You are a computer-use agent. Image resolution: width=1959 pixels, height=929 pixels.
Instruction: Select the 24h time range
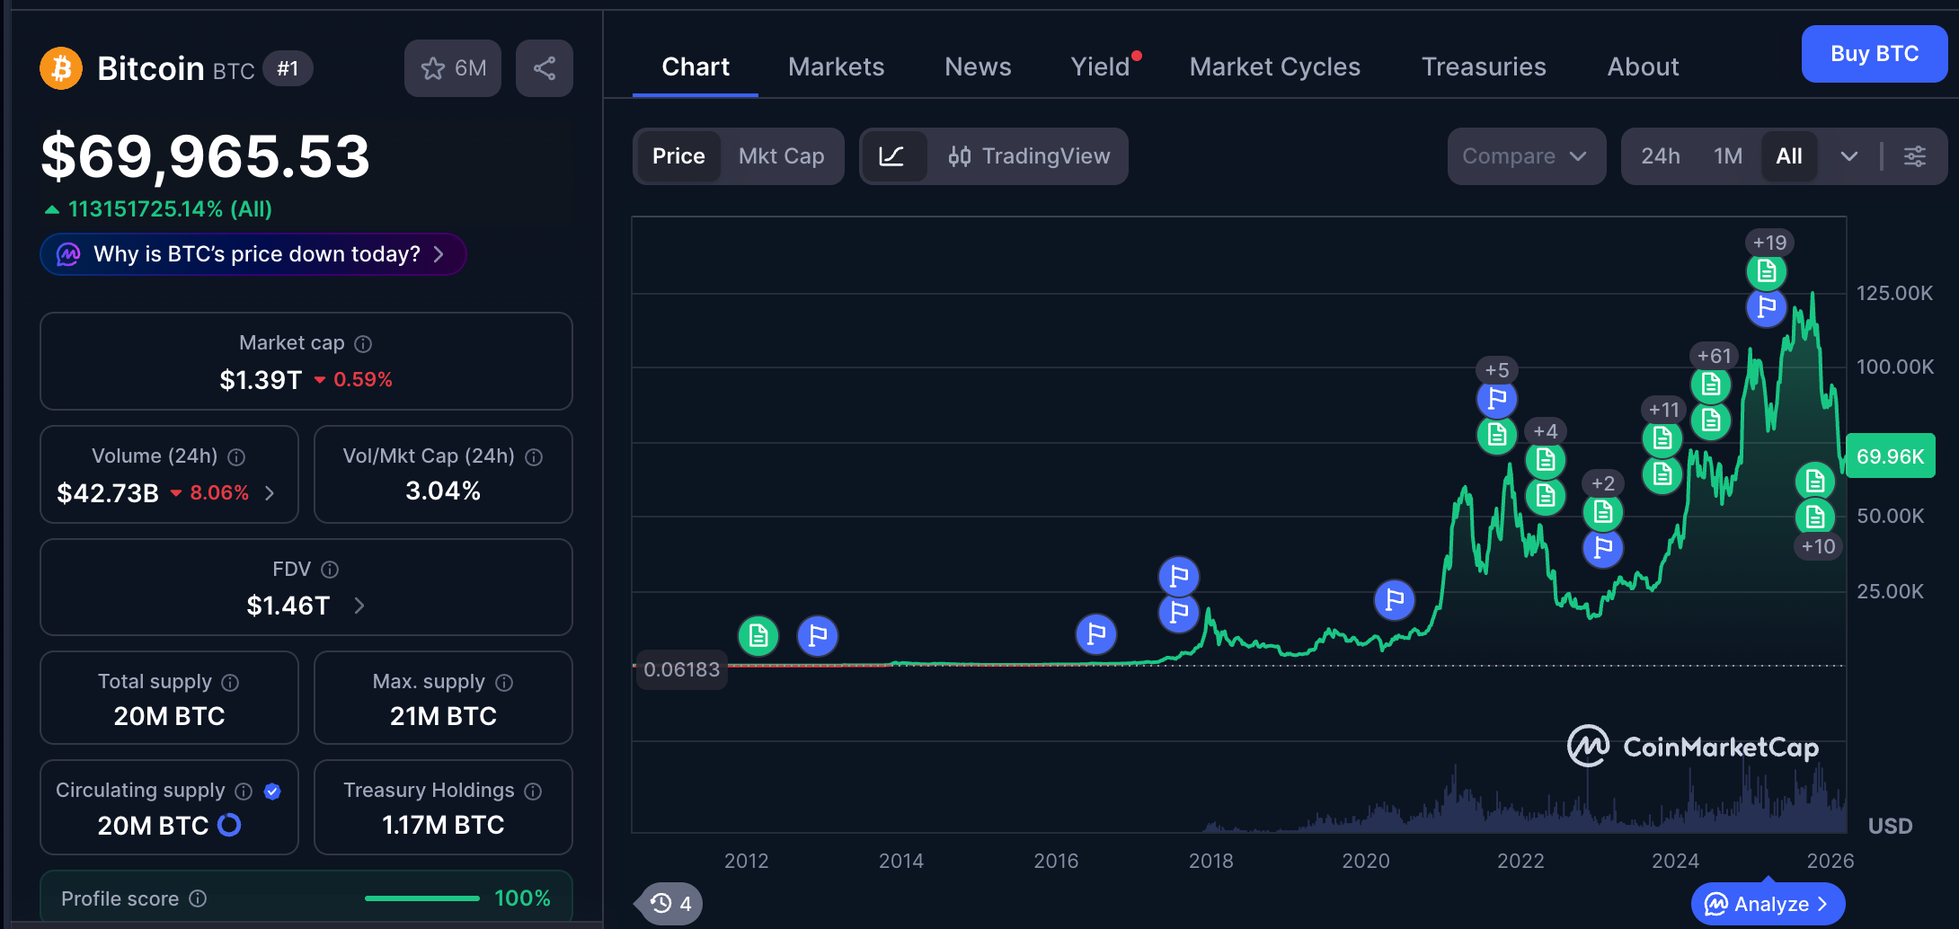pos(1660,156)
